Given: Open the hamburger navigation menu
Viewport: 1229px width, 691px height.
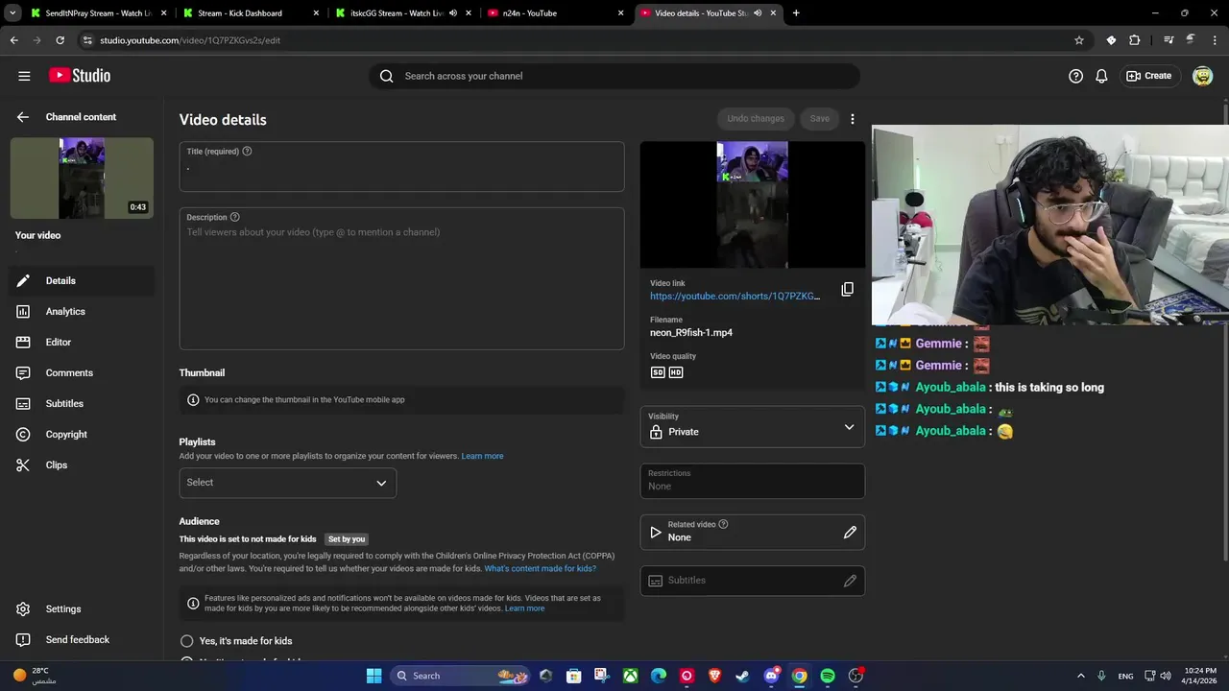Looking at the screenshot, I should pyautogui.click(x=24, y=76).
